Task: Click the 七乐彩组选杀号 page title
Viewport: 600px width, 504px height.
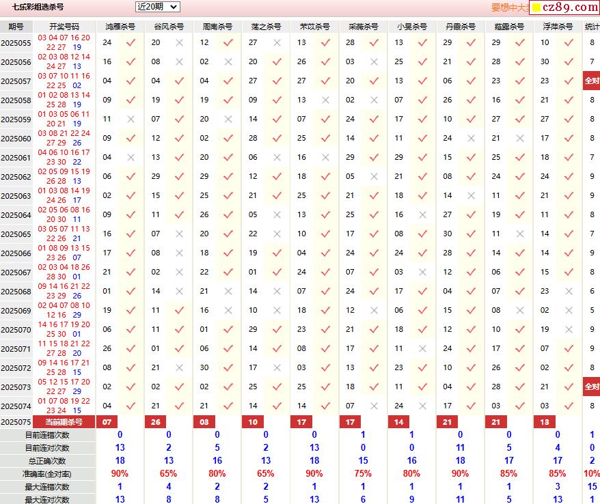Action: pyautogui.click(x=38, y=7)
